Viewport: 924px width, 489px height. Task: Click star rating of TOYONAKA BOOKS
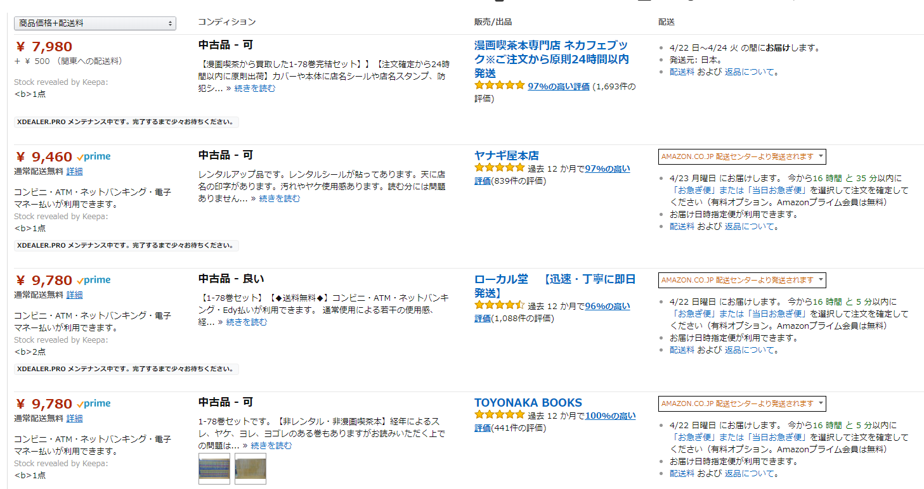499,416
